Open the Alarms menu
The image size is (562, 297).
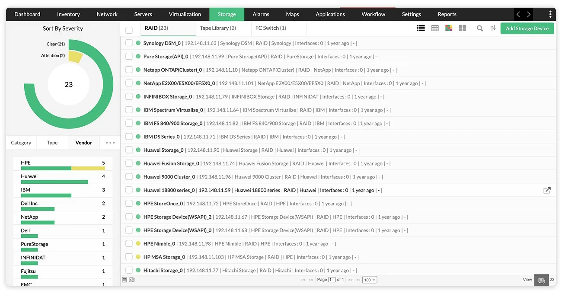point(261,14)
